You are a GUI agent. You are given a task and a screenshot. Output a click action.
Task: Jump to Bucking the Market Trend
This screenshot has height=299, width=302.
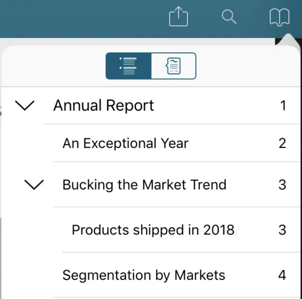(x=144, y=185)
